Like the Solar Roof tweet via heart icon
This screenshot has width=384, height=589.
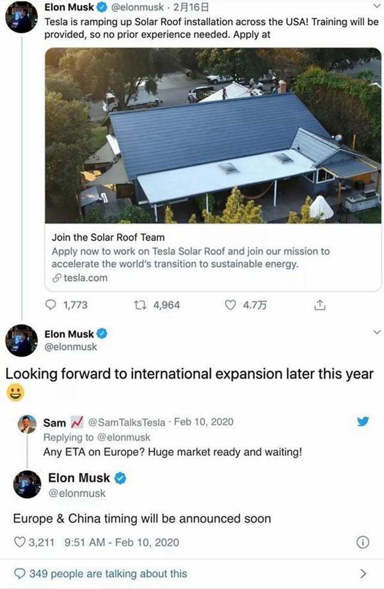click(230, 305)
